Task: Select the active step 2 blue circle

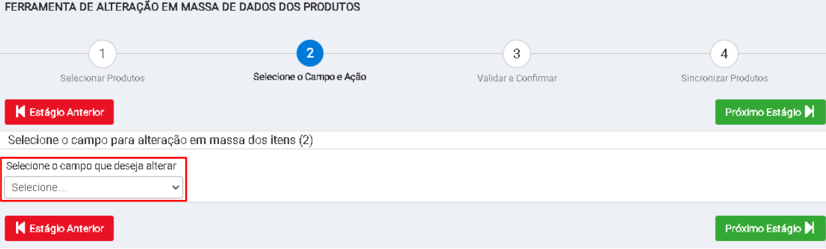Action: [x=309, y=53]
